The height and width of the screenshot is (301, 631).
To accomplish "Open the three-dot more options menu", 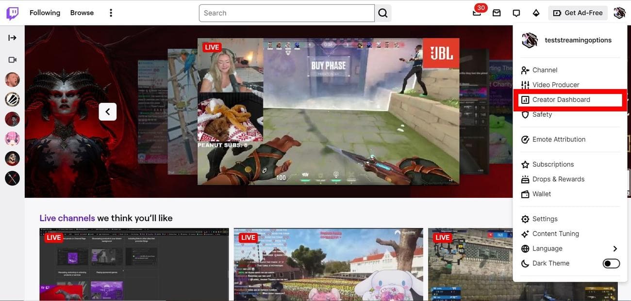I will point(111,13).
